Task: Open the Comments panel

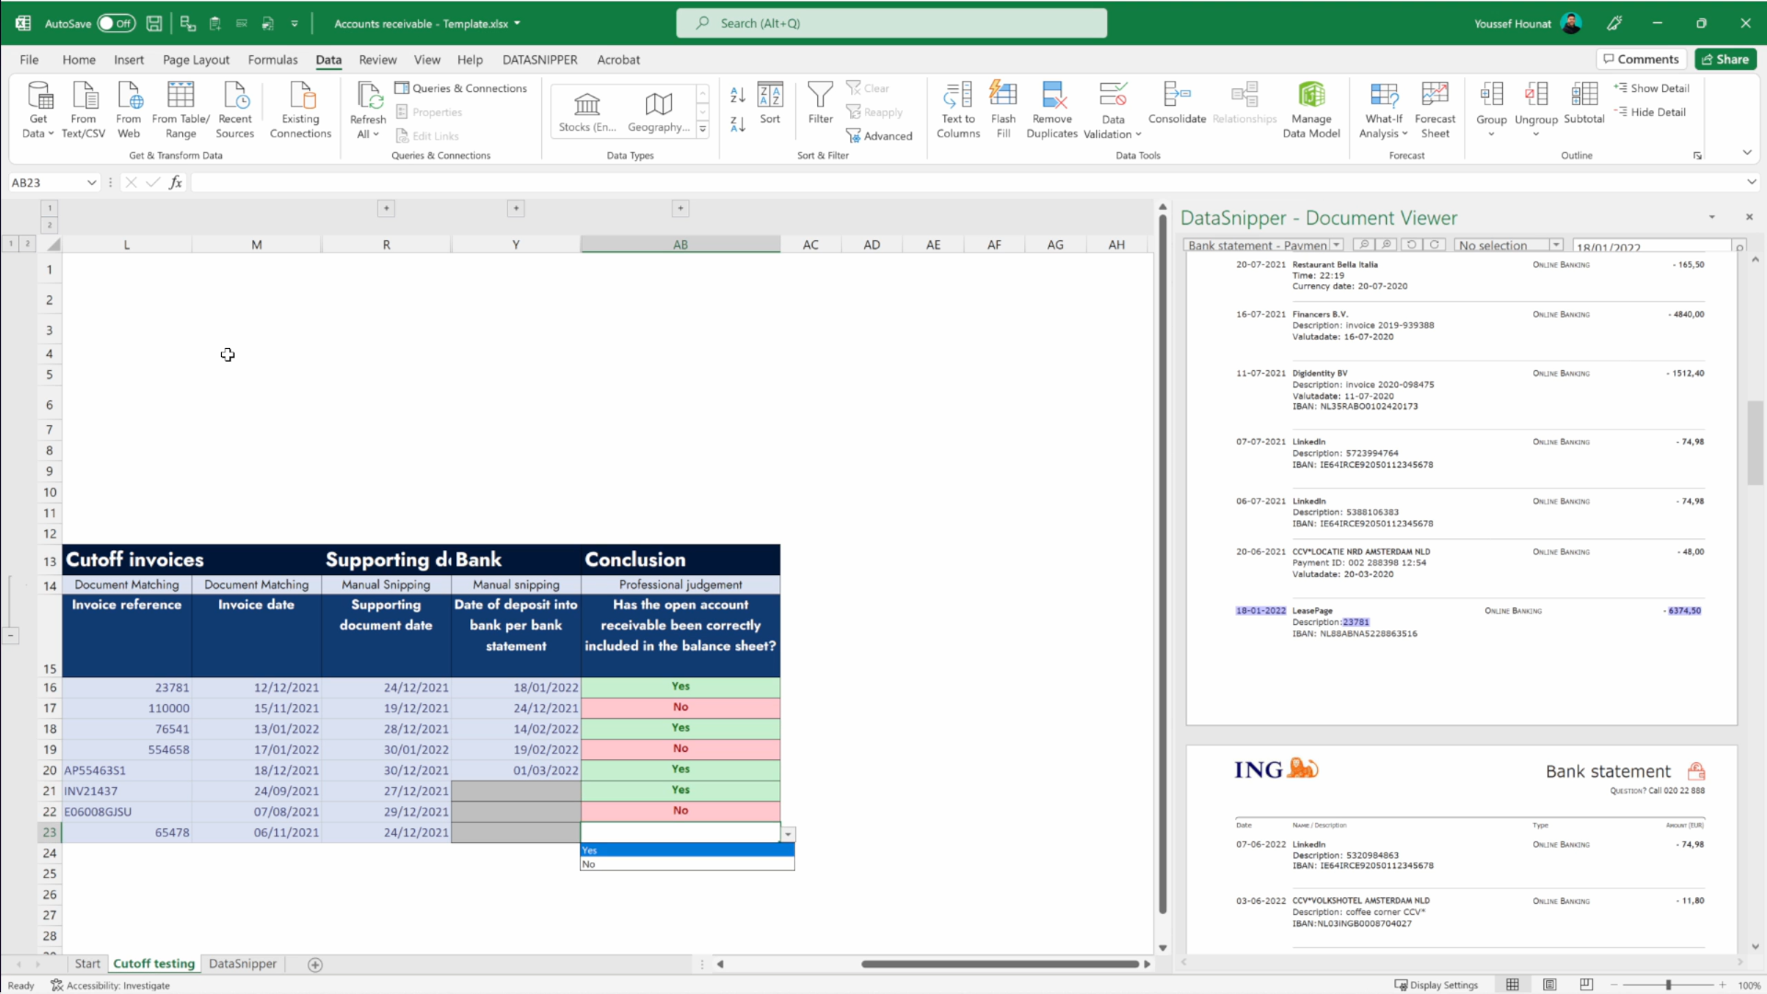Action: click(1641, 58)
